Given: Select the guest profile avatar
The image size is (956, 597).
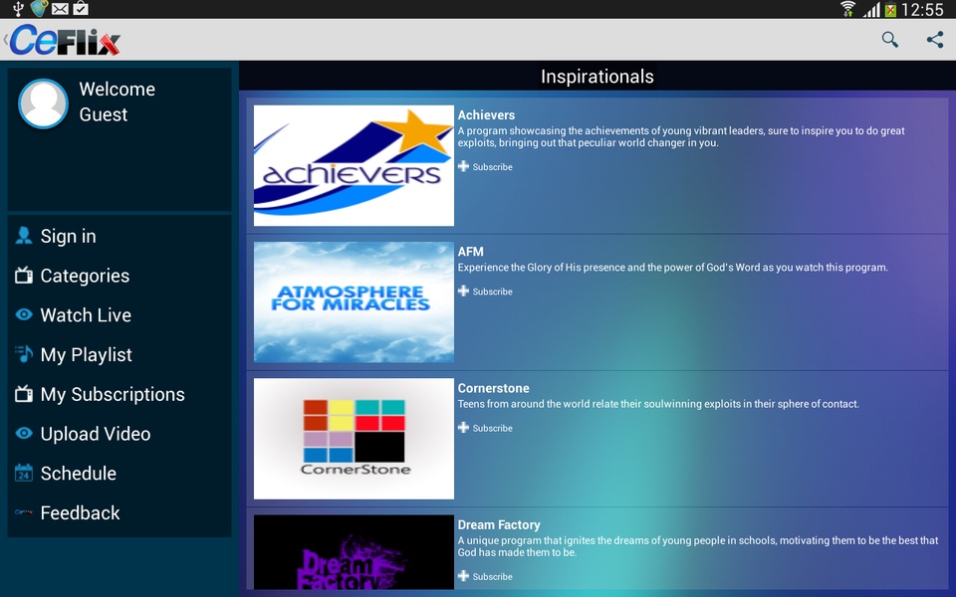Looking at the screenshot, I should pyautogui.click(x=43, y=103).
